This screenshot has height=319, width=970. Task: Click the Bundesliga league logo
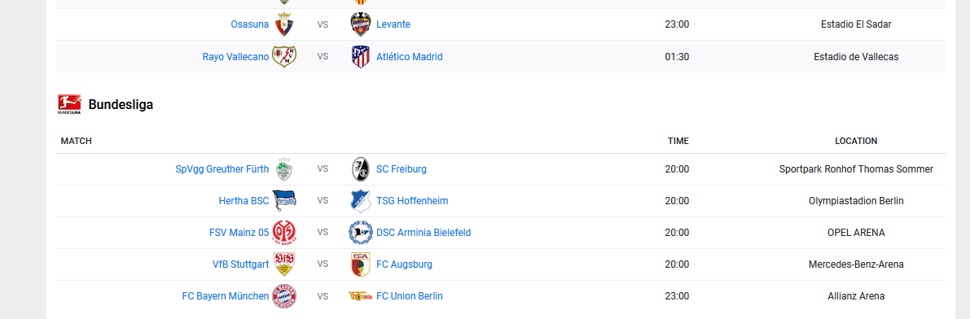click(x=69, y=104)
